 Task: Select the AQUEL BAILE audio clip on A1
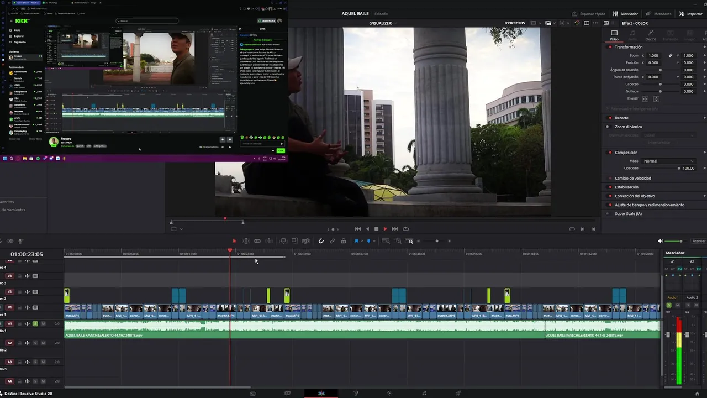click(x=304, y=329)
